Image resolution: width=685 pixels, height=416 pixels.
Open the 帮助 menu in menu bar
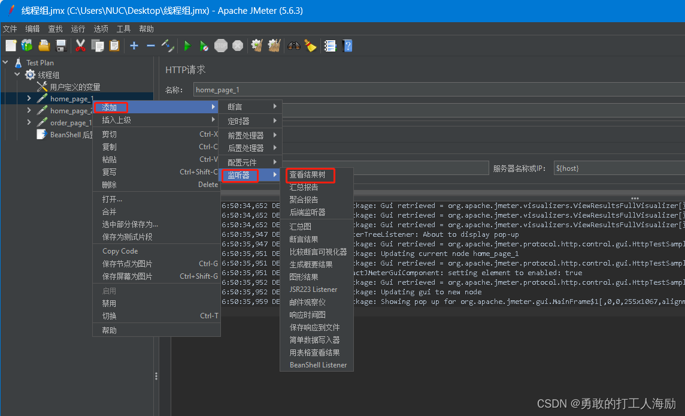[x=146, y=29]
